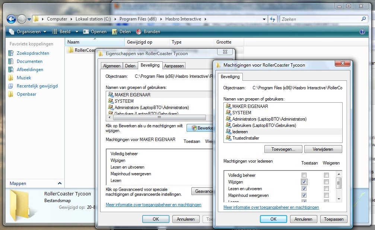Switch to the Delen tab in Eigenschappen
This screenshot has height=230, width=375.
[x=130, y=66]
